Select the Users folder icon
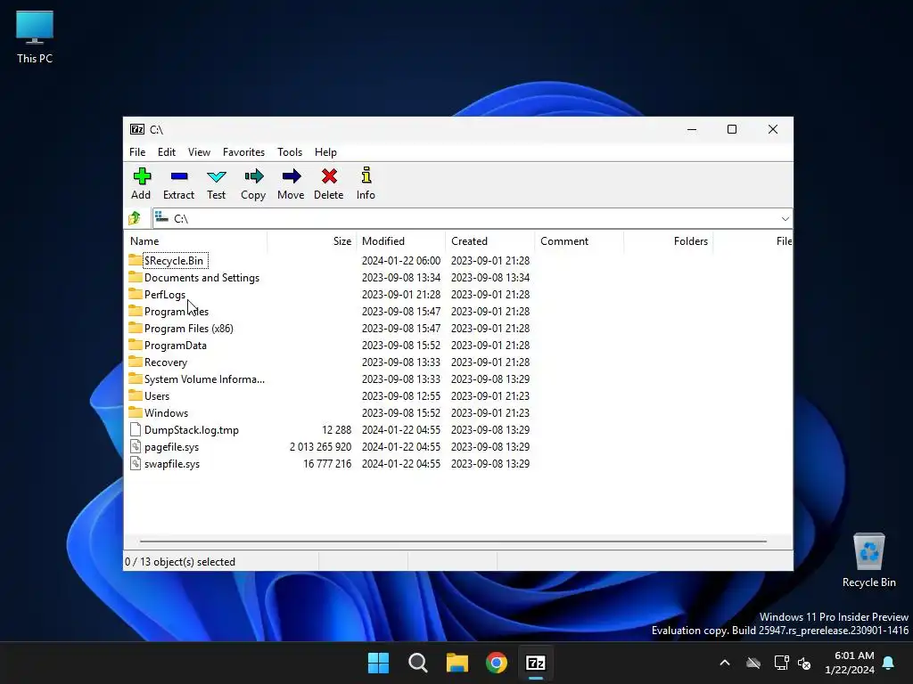The height and width of the screenshot is (684, 913). pos(136,395)
